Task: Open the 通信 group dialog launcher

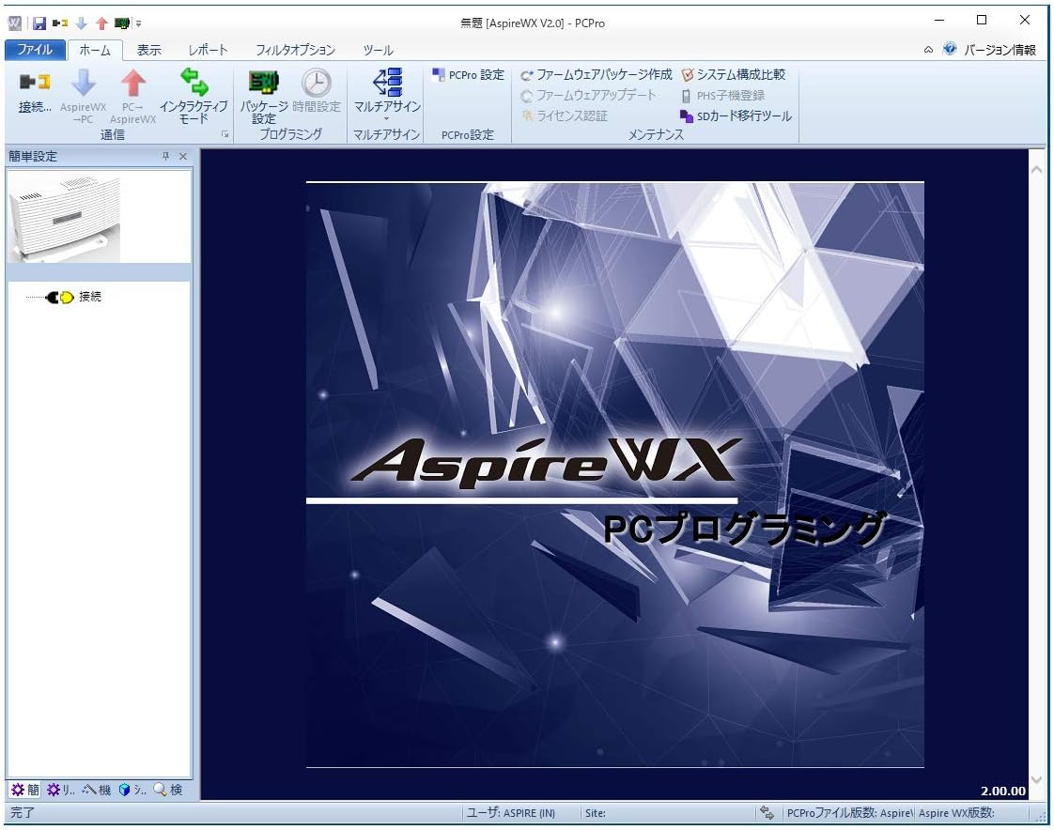Action: pos(225,134)
